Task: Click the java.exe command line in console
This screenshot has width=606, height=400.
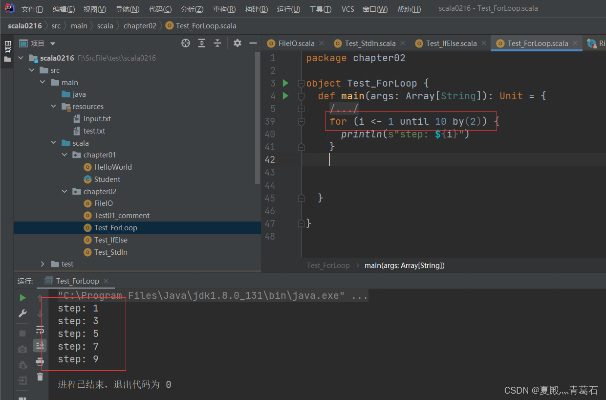Action: coord(213,295)
